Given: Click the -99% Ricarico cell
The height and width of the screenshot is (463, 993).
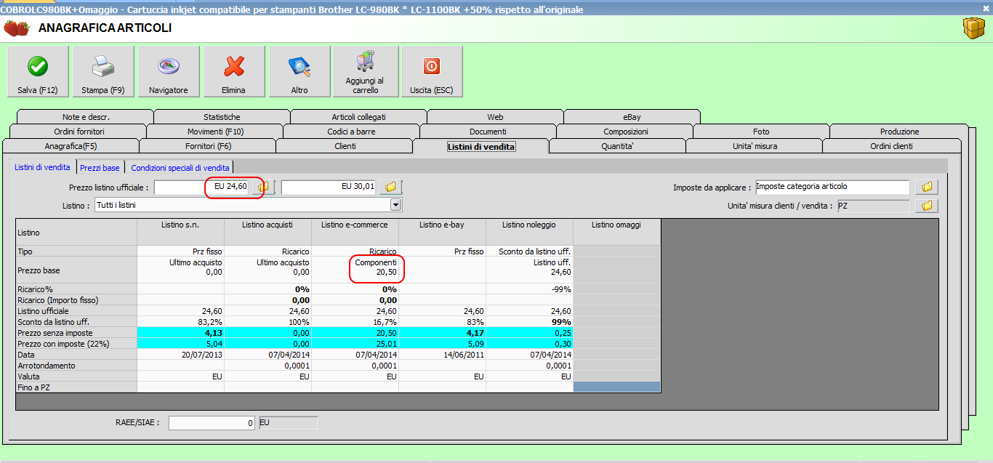Looking at the screenshot, I should [x=530, y=289].
